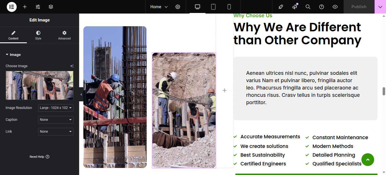Image resolution: width=386 pixels, height=175 pixels.
Task: Switch to mobile device view
Action: click(229, 7)
